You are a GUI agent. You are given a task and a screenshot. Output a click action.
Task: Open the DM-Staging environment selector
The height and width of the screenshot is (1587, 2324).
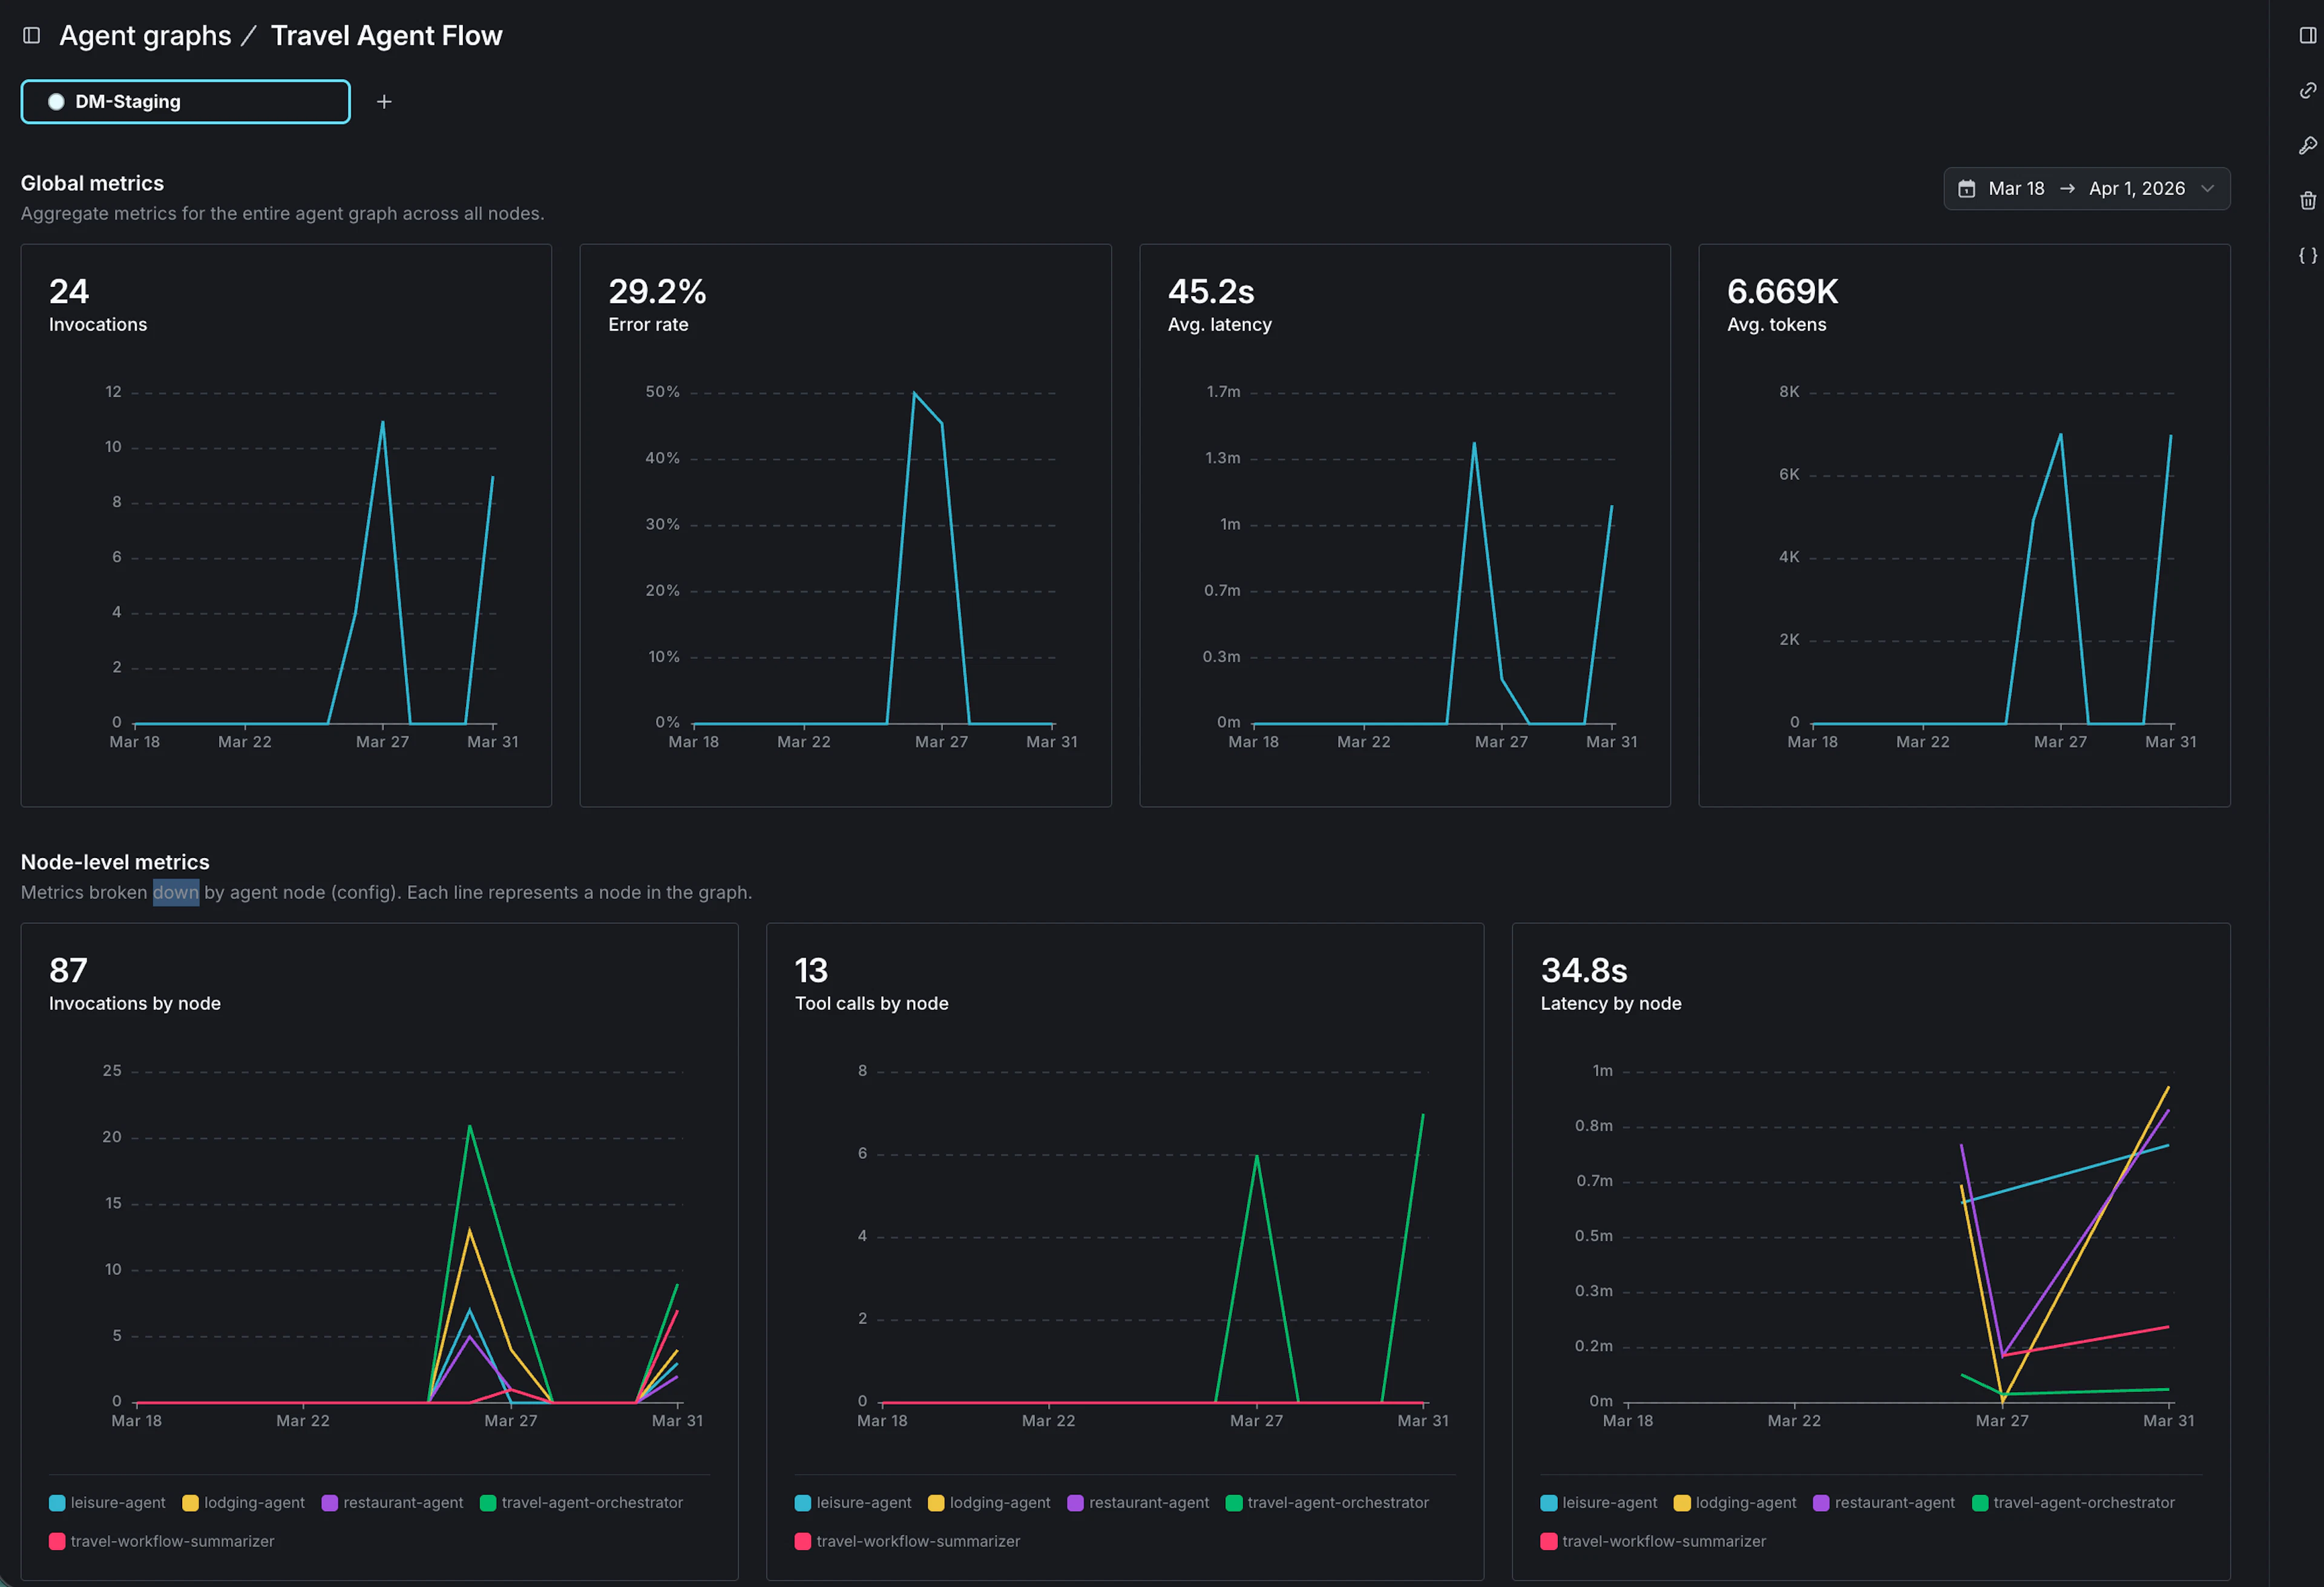pyautogui.click(x=185, y=101)
